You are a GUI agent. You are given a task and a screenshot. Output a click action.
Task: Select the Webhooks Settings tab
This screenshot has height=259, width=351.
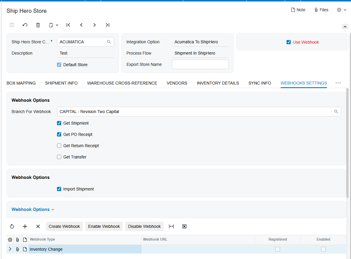point(304,83)
